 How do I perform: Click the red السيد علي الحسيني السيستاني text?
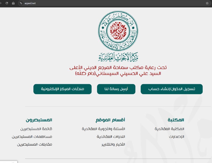118,74
